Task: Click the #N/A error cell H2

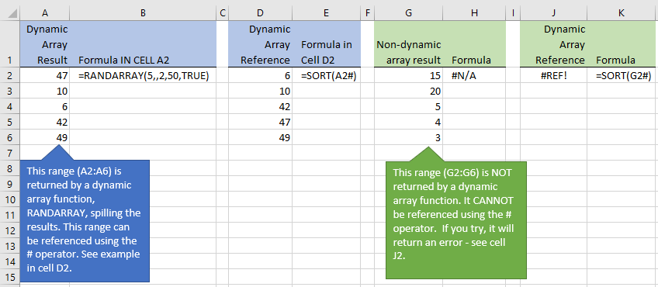Action: coord(474,75)
